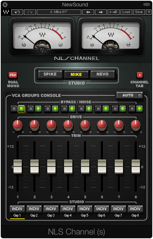Click the group 7 Drive knob
153x239 pixels.
(x=119, y=125)
